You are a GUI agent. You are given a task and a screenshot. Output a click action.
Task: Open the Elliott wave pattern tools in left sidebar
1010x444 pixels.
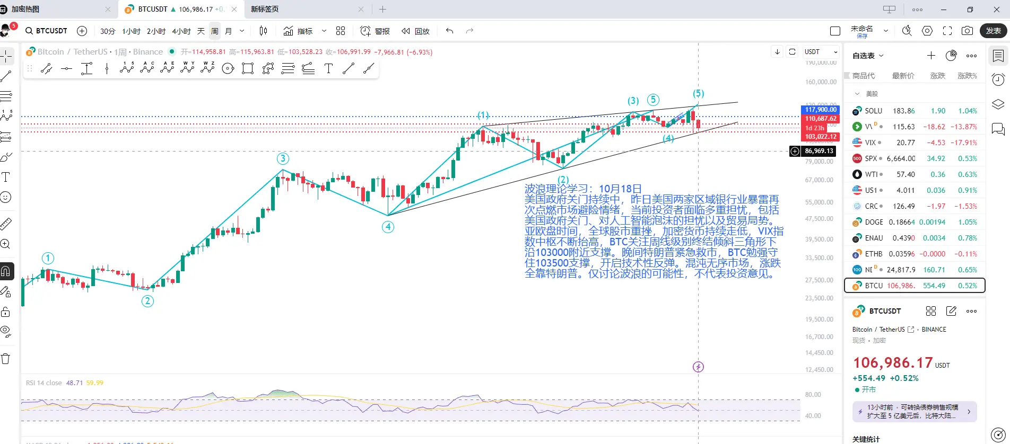coord(6,117)
